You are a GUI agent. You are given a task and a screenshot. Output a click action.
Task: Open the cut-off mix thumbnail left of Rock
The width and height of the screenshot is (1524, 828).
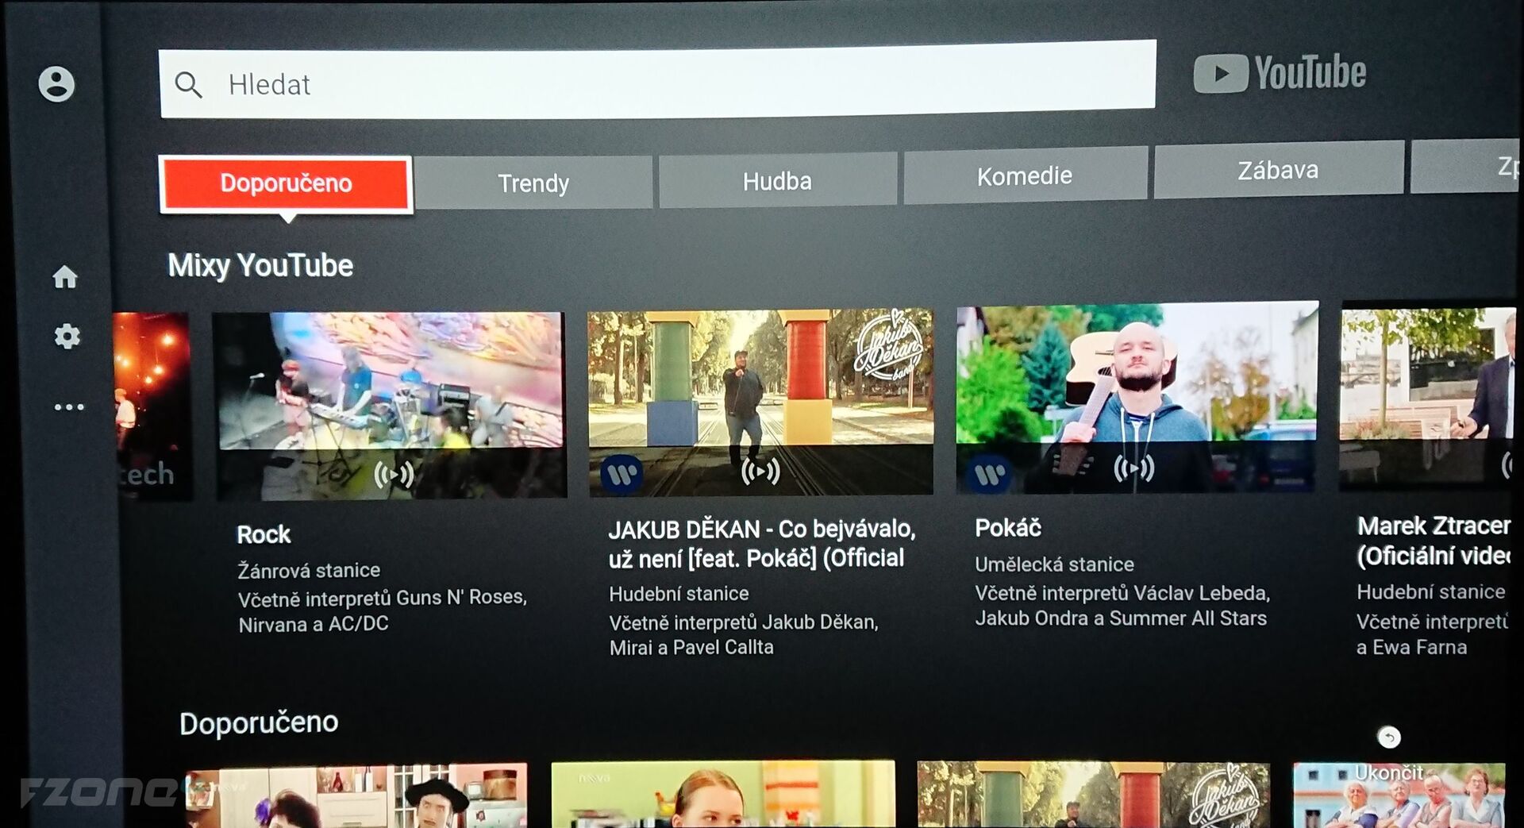click(152, 406)
